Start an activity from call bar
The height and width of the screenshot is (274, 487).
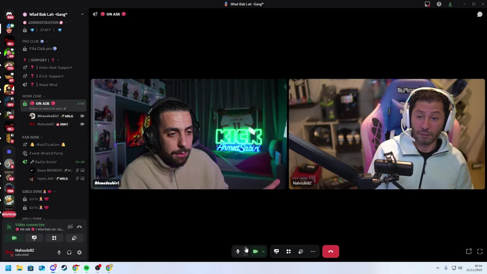(289, 252)
